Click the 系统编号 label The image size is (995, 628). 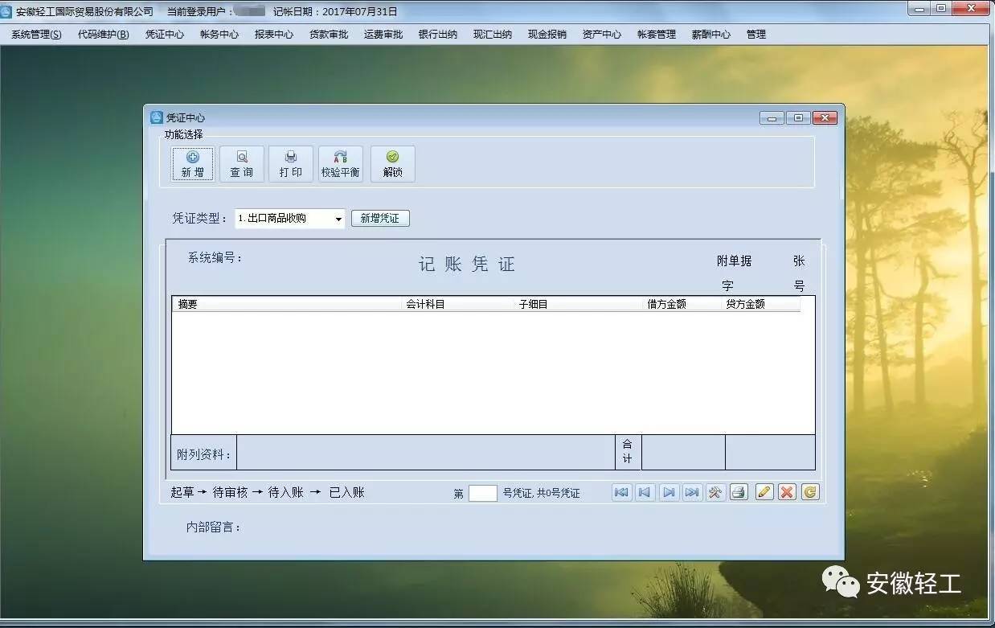pyautogui.click(x=215, y=258)
